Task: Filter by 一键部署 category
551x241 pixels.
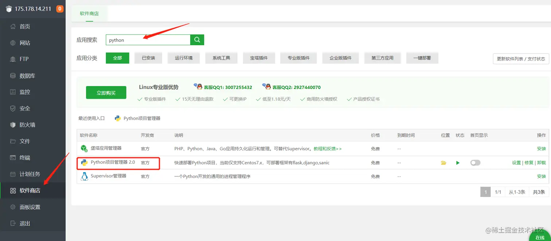Action: (422, 58)
